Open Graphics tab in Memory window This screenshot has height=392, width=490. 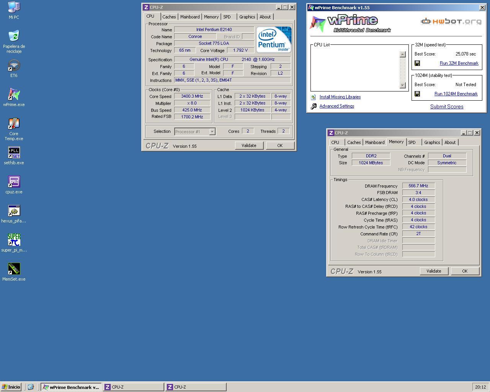pos(432,142)
